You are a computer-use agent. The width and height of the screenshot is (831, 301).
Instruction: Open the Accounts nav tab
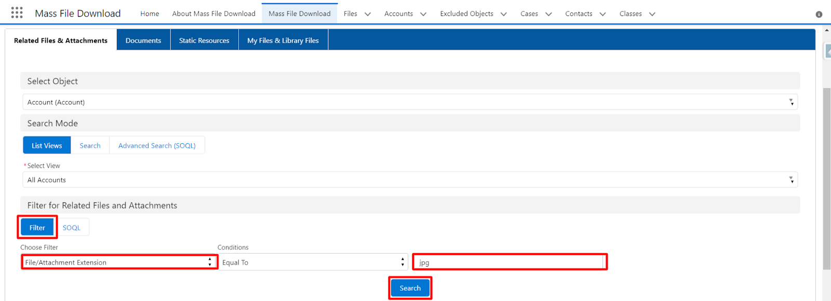[398, 13]
